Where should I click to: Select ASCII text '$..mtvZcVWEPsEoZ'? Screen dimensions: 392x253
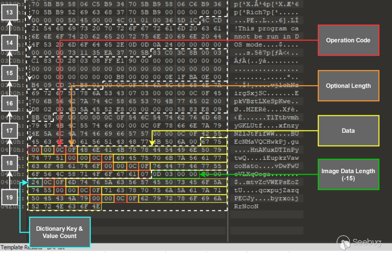(x=266, y=182)
